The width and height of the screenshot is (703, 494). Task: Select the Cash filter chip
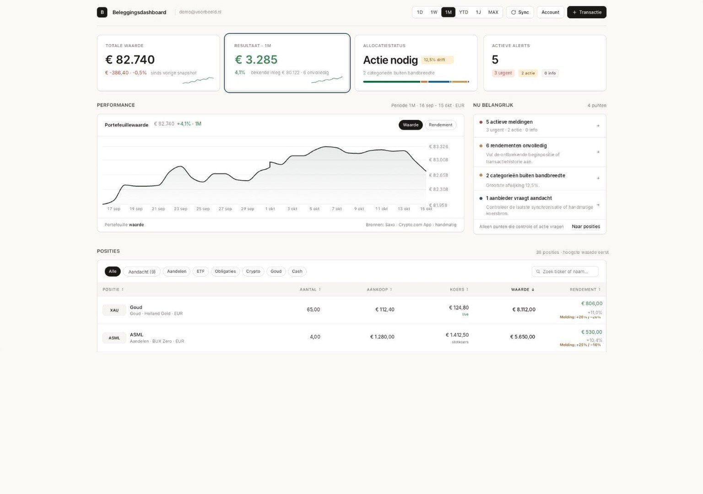[x=297, y=272]
